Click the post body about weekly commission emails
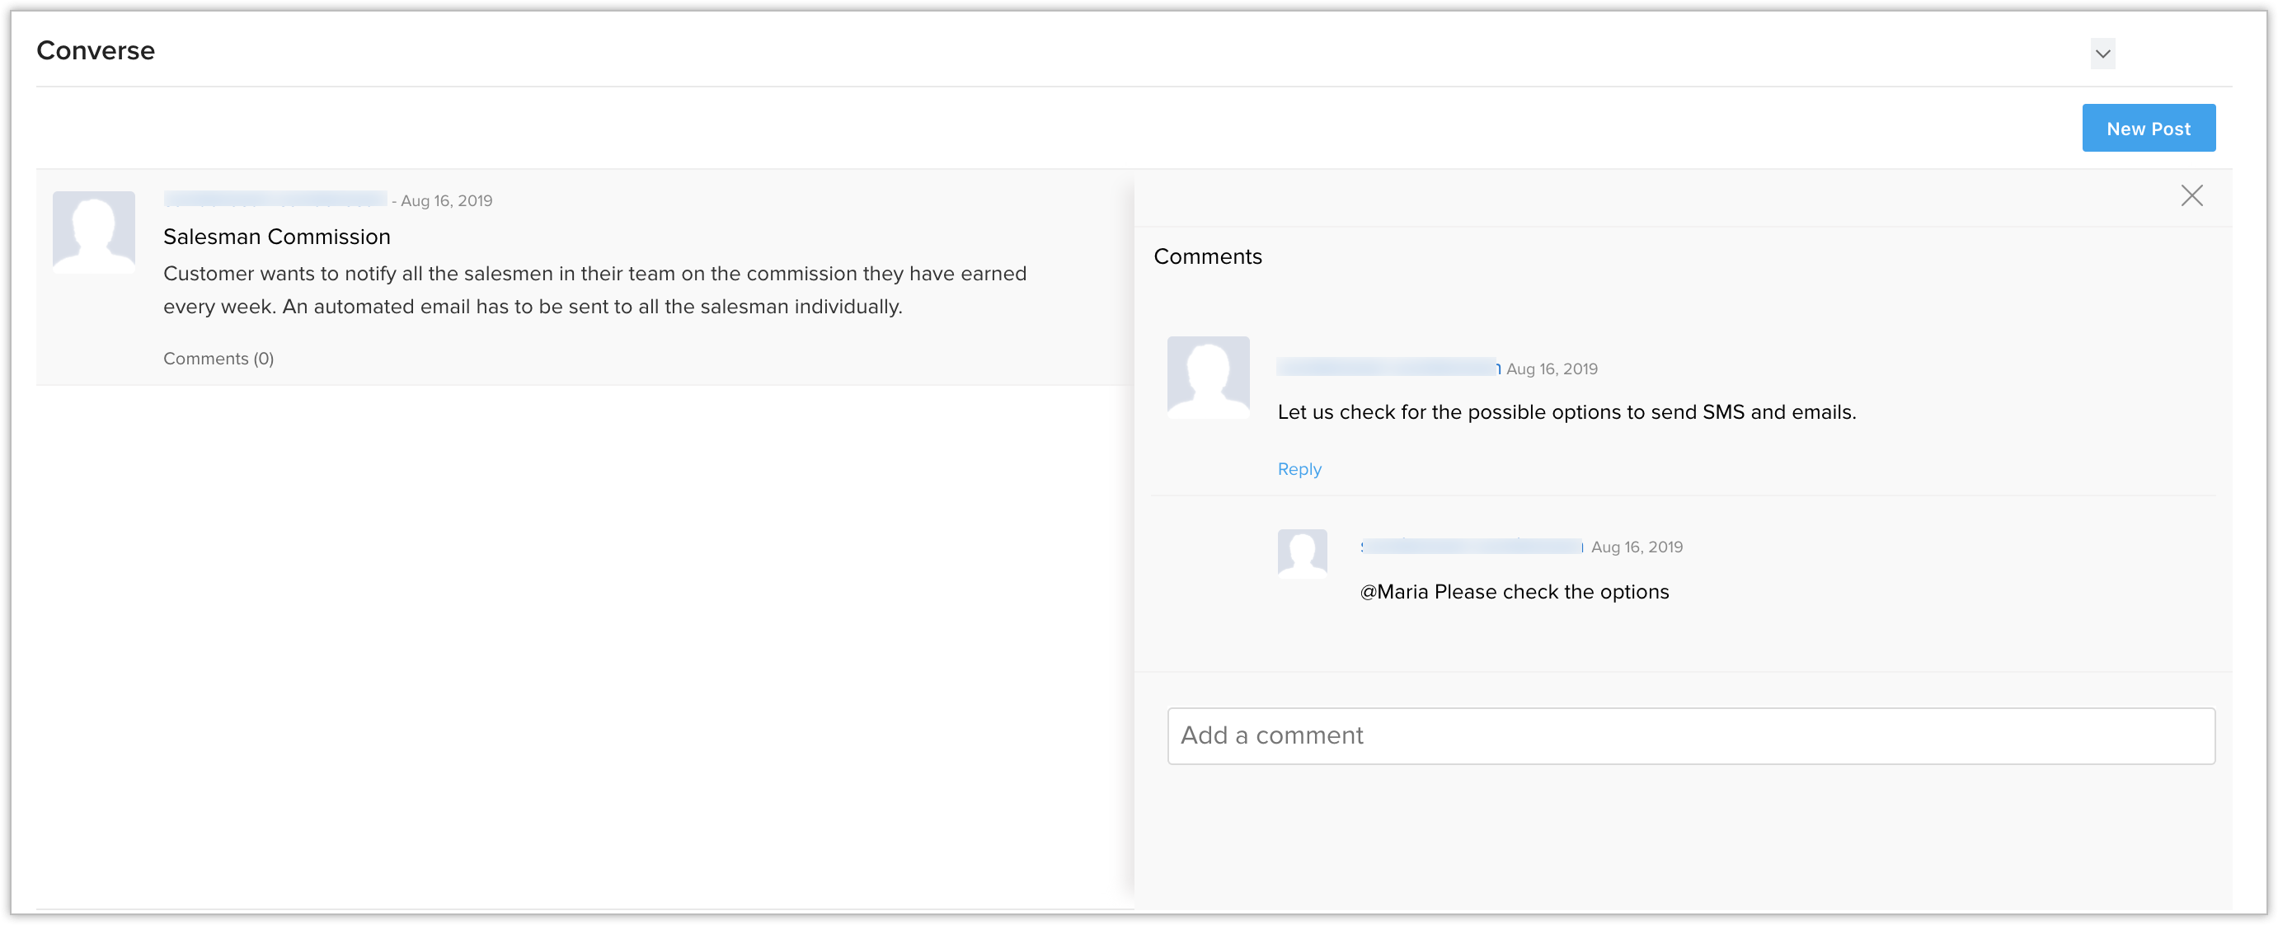This screenshot has width=2278, height=925. (x=594, y=290)
